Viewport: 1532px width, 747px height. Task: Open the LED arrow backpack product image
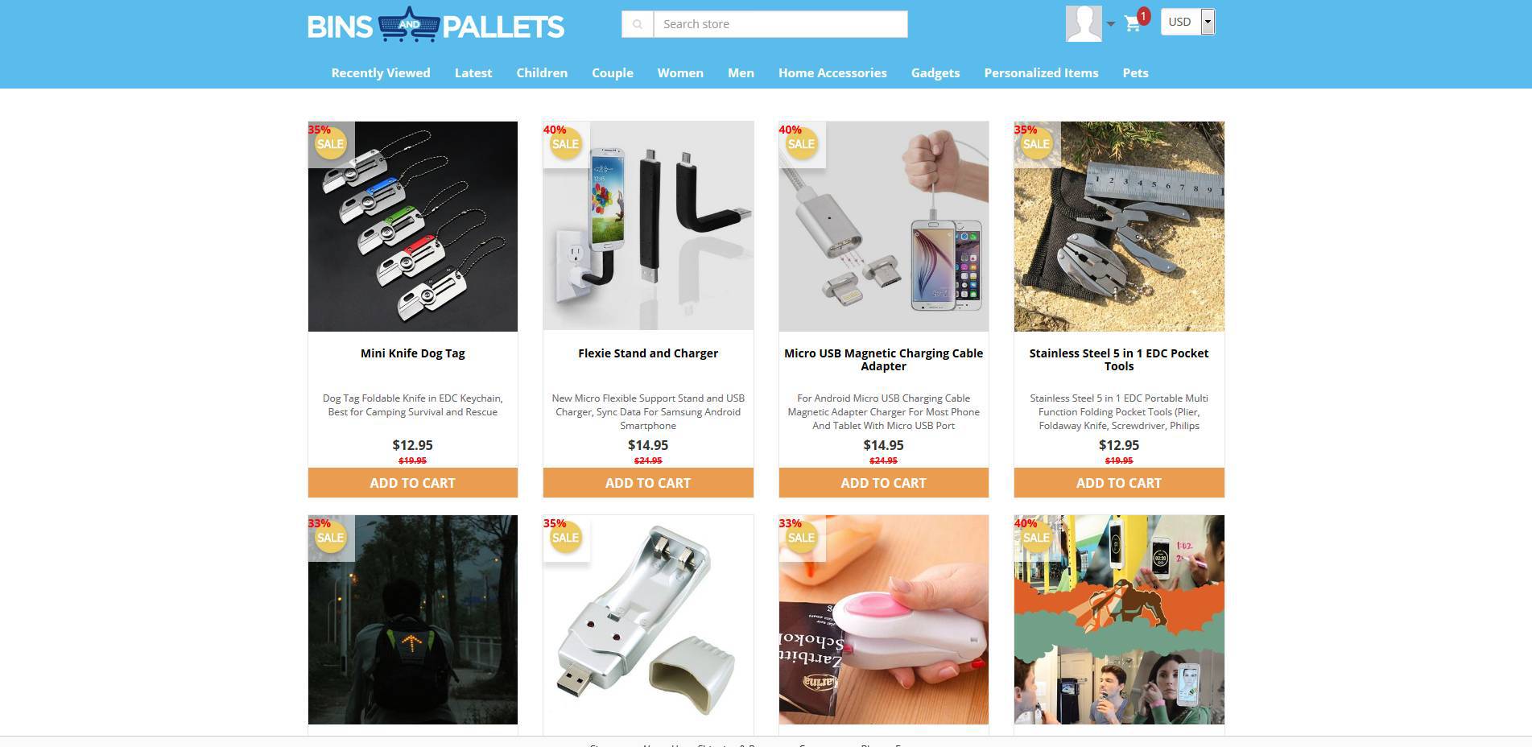tap(413, 620)
